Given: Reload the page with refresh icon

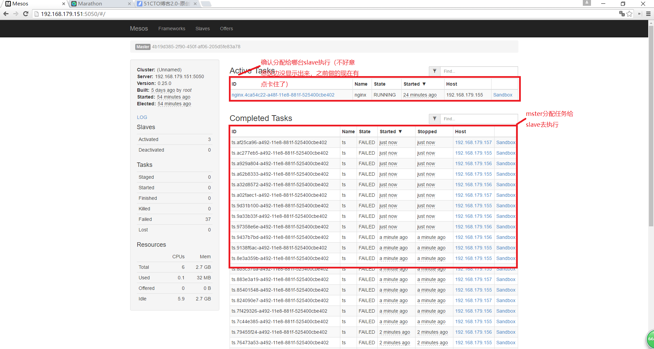Looking at the screenshot, I should [x=26, y=14].
